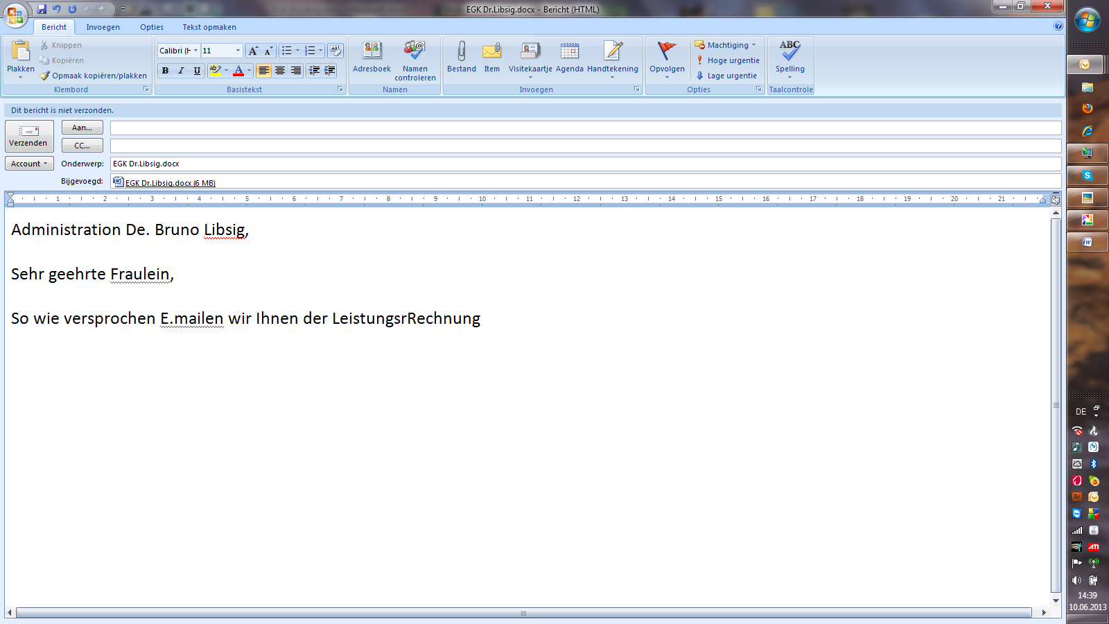This screenshot has height=624, width=1109.
Task: Click Verzenden to send the email
Action: pos(28,136)
